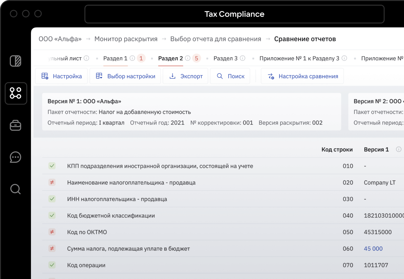Go to Выбор отчета для сравнения breadcrumb

pos(216,39)
